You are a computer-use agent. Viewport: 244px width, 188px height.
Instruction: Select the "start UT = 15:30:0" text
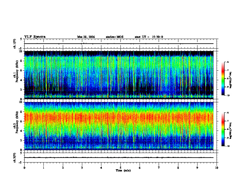pos(149,37)
